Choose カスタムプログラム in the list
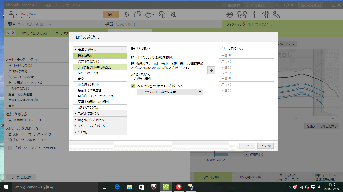 (x=100, y=107)
